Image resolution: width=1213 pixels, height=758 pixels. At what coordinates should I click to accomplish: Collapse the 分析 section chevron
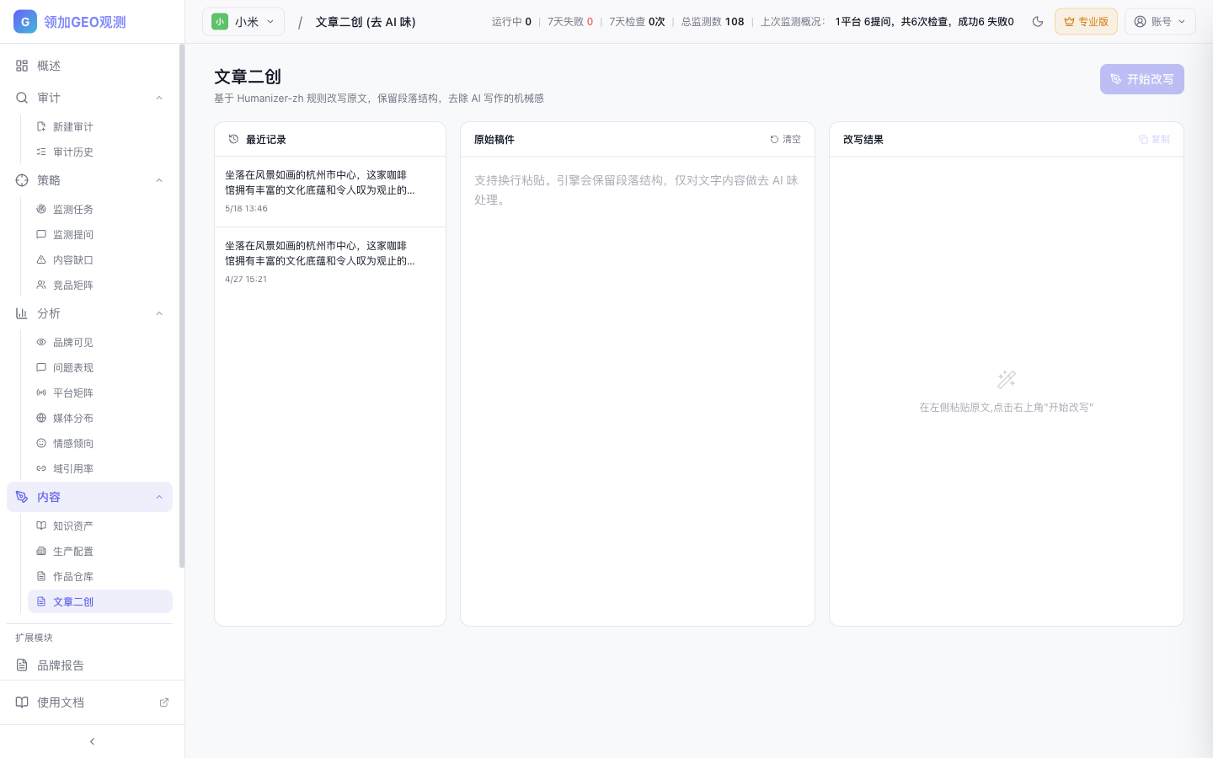pos(159,313)
